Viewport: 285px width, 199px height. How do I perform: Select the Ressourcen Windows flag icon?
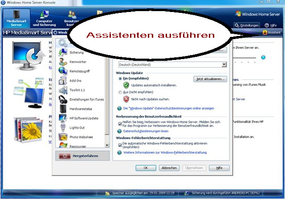[63, 145]
